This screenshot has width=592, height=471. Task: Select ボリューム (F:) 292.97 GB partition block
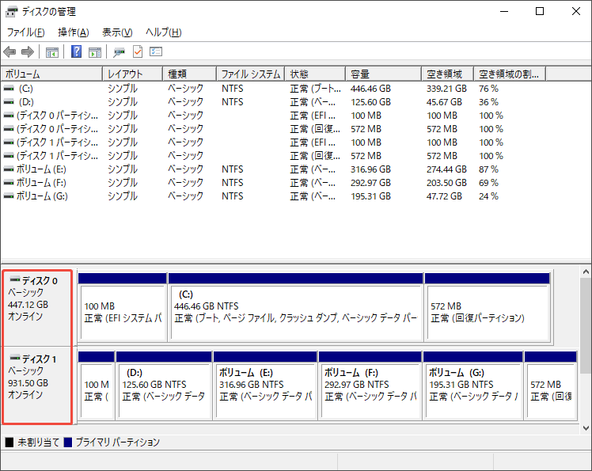[370, 386]
